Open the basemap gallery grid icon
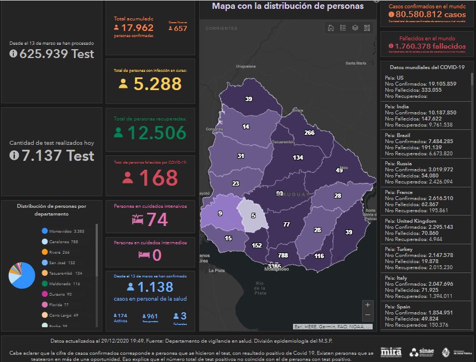This screenshot has height=362, width=476. [367, 28]
